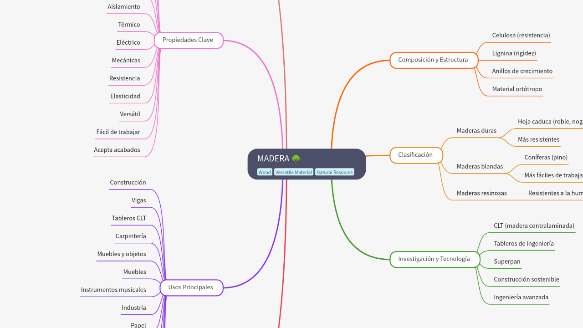Select the Aislamiento node
Viewport: 583px width, 328px height.
[123, 6]
